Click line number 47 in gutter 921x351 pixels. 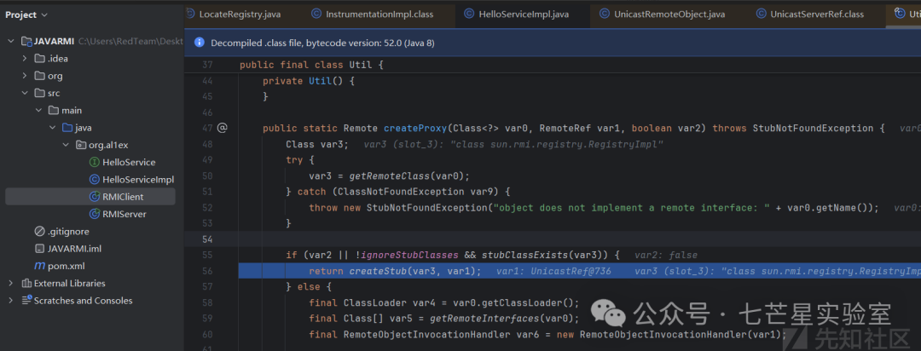206,128
